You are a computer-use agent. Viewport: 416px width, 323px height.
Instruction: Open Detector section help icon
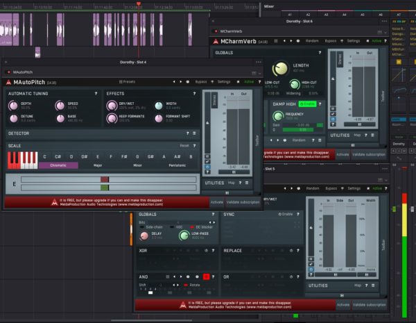pyautogui.click(x=188, y=133)
